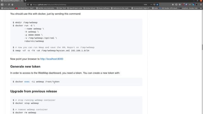Viewport: 203px width, 114px height.
Task: Click the 'Generate new token' heading
Action: tap(25, 66)
